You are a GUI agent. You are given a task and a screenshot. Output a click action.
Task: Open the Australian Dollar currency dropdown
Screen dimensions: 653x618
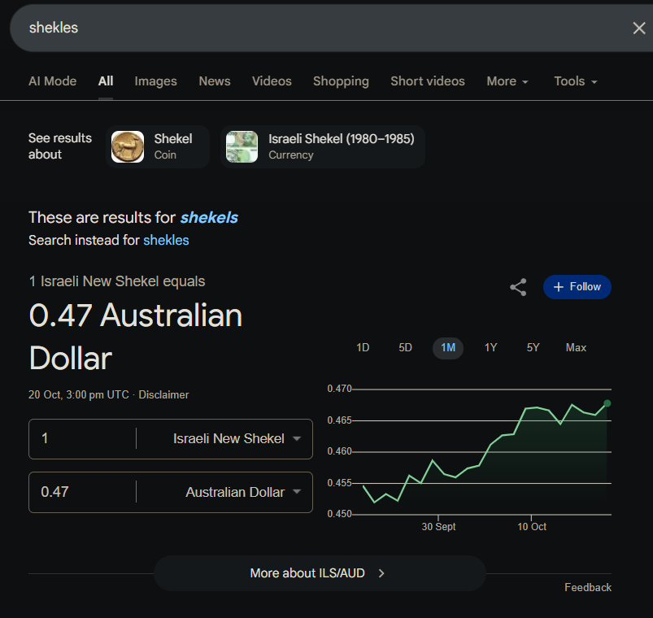click(x=242, y=492)
